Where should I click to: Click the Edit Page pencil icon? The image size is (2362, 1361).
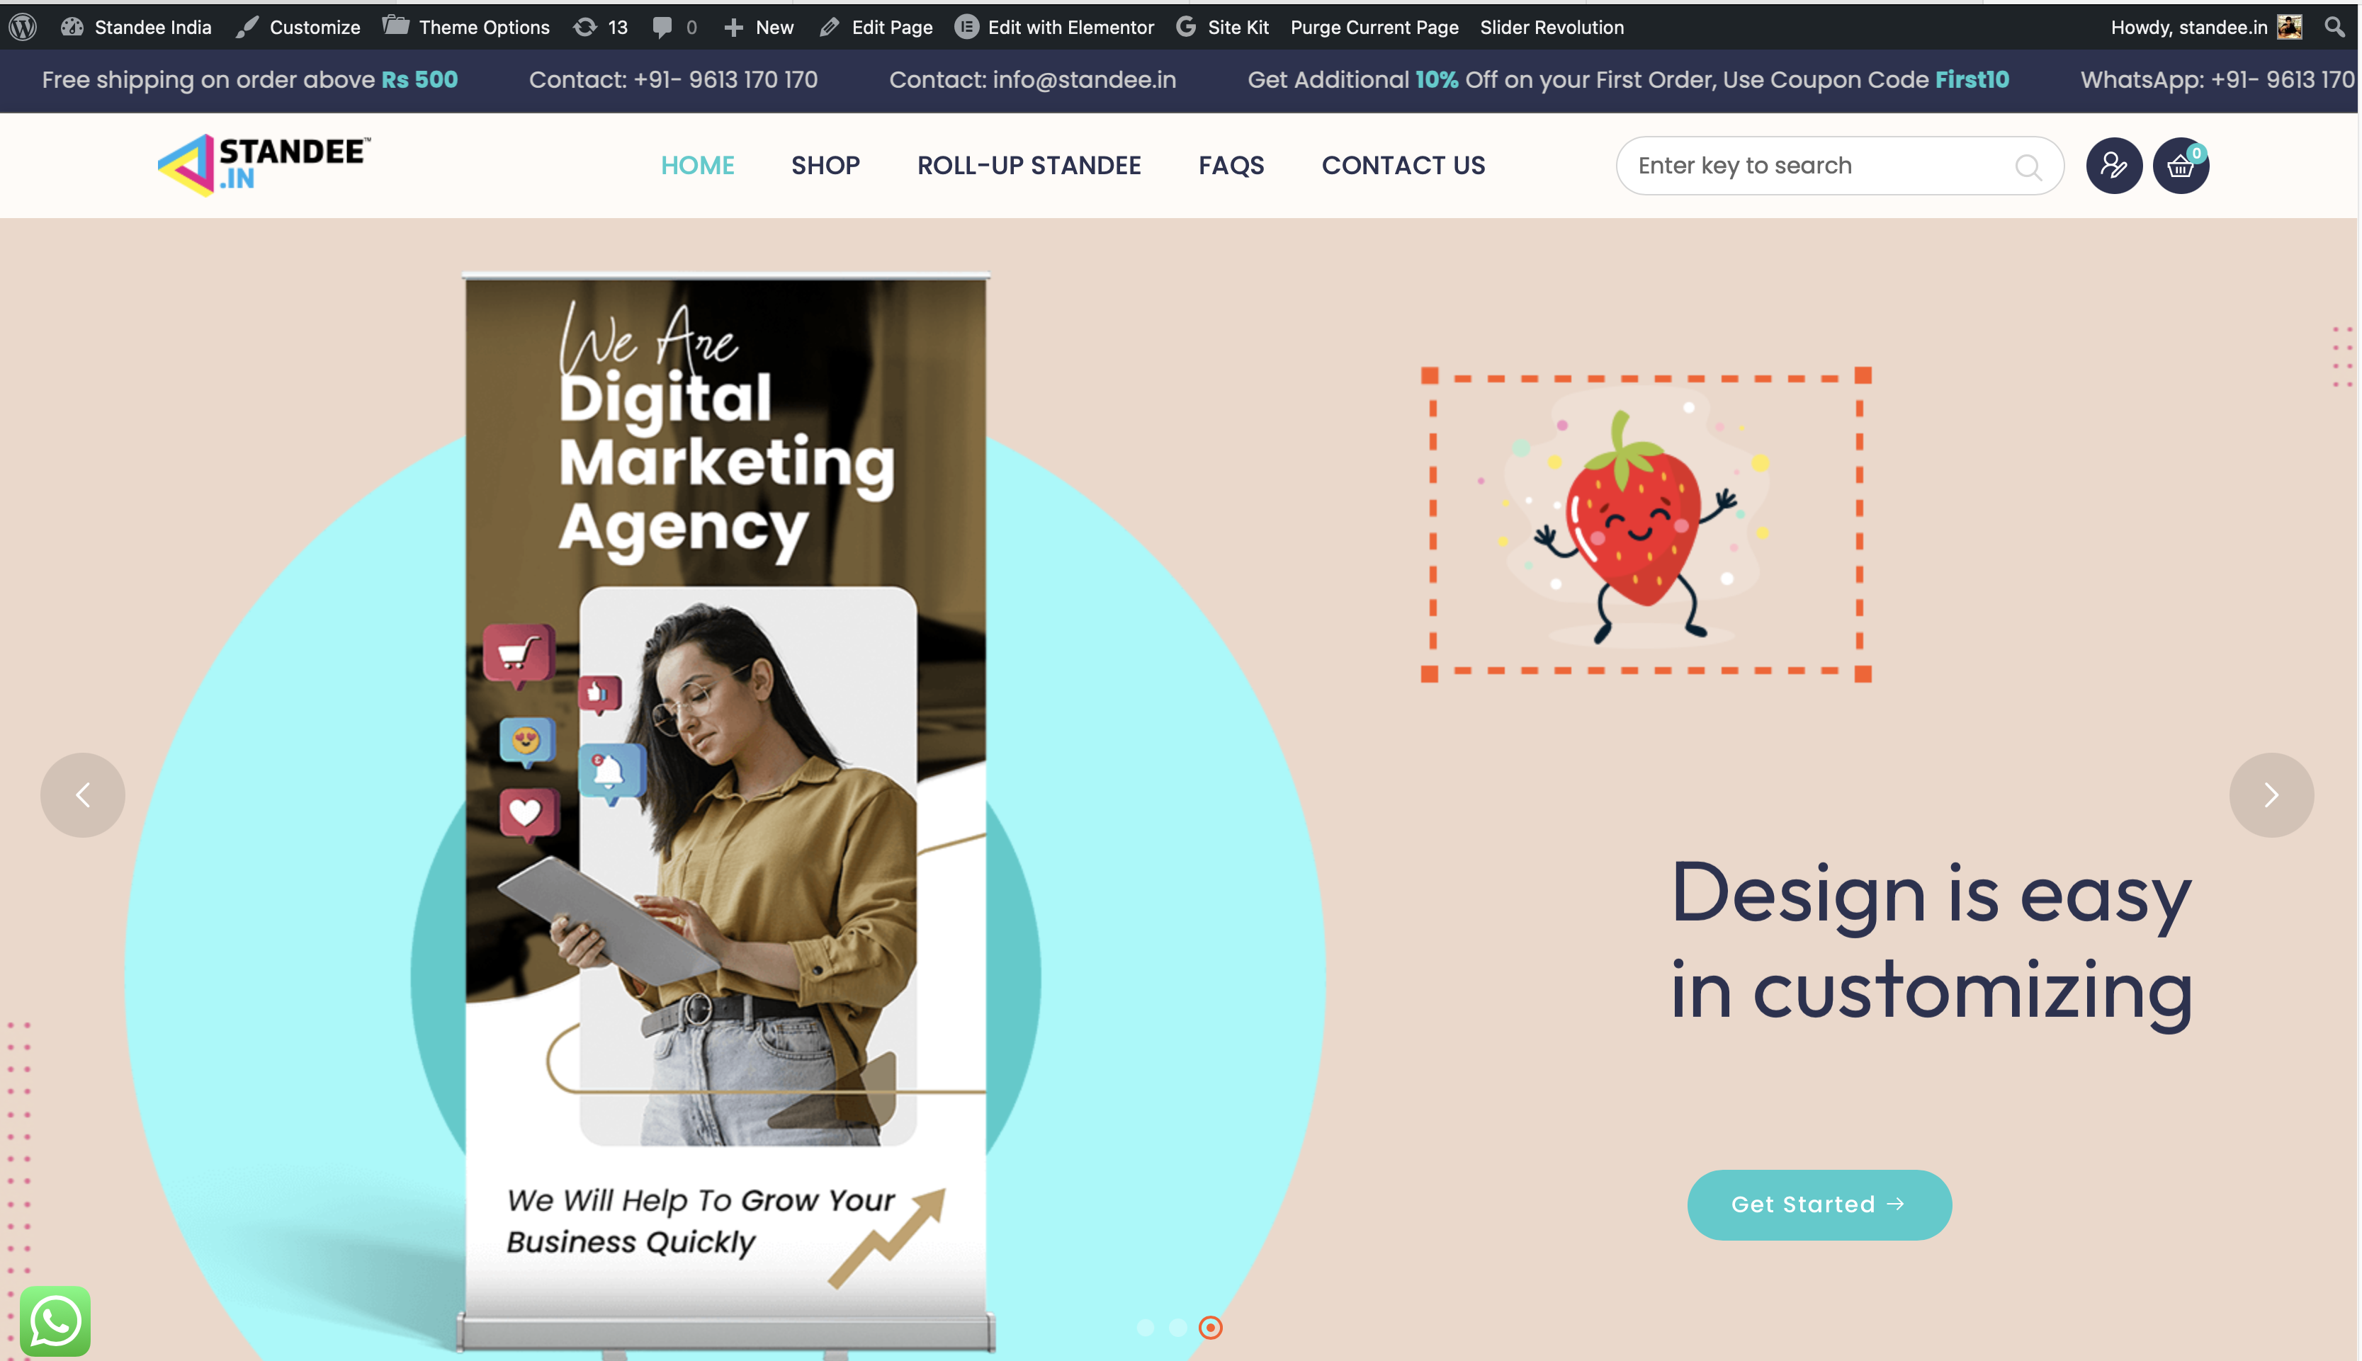tap(830, 27)
